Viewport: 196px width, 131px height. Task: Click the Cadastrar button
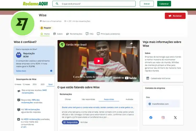pos(164,4)
